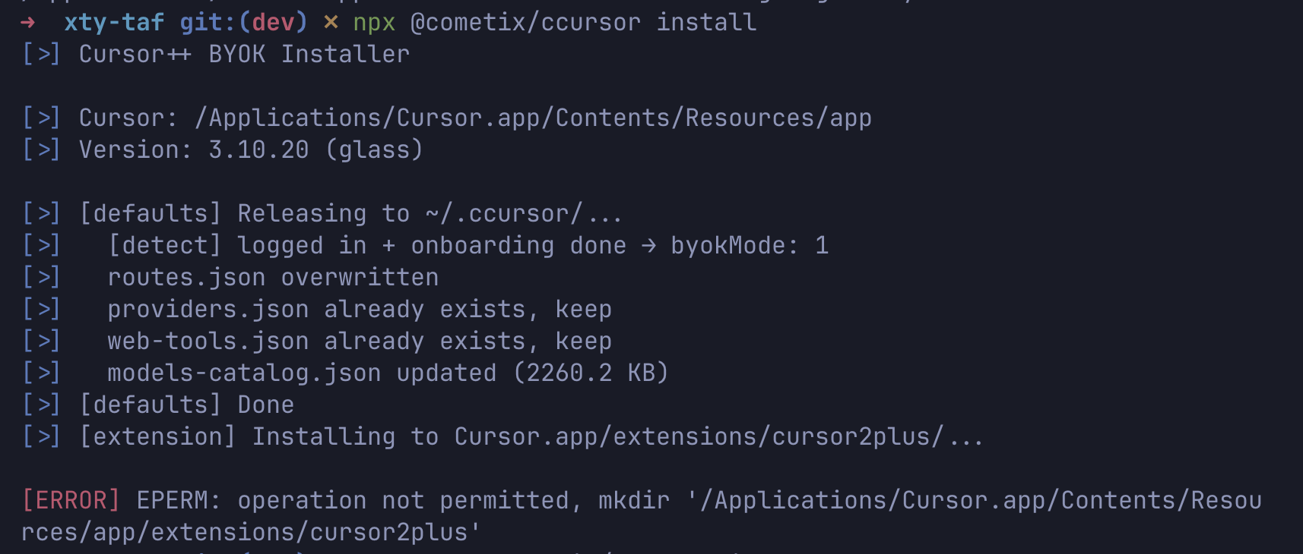Click the yellow x dirty-status marker
This screenshot has height=554, width=1303.
tap(331, 23)
